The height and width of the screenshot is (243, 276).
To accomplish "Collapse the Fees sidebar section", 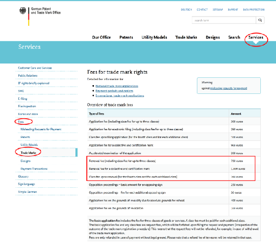I will [x=21, y=121].
